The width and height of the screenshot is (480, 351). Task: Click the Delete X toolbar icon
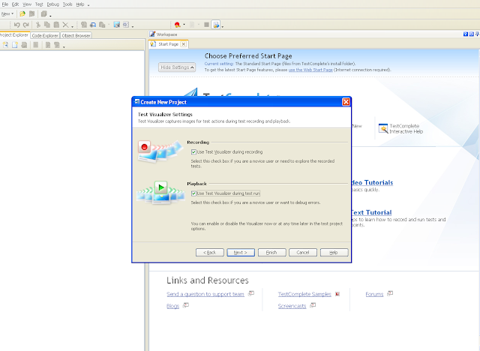[65, 25]
